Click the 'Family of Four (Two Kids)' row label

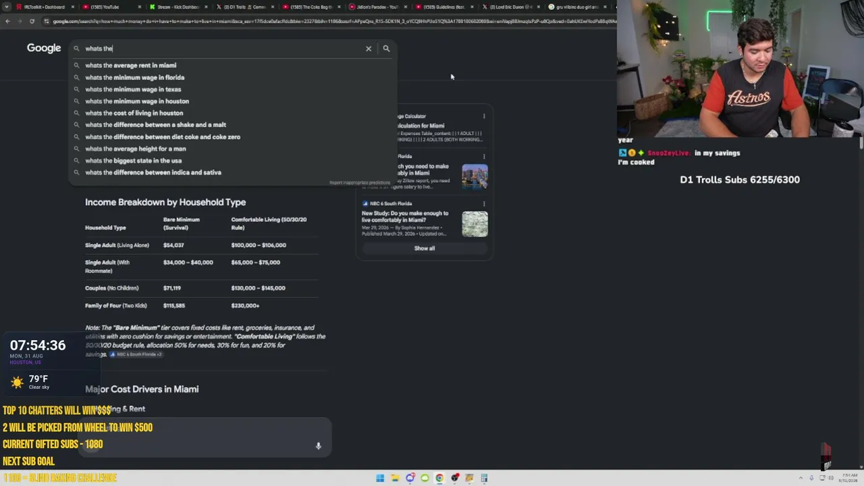116,306
